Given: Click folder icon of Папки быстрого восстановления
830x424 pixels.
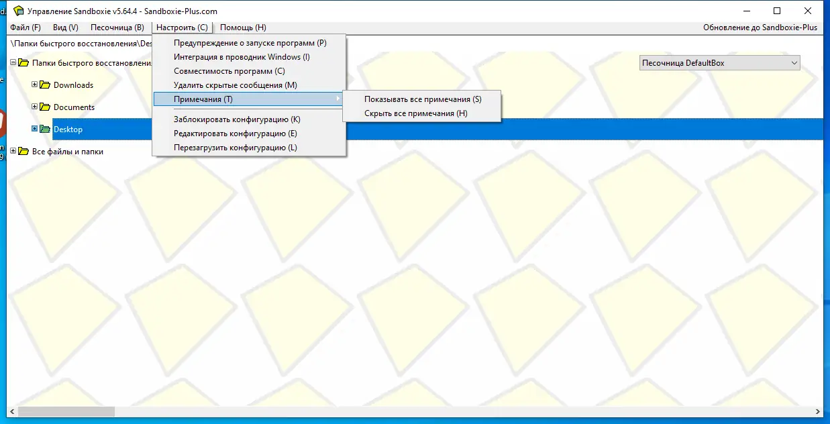Looking at the screenshot, I should coord(23,63).
